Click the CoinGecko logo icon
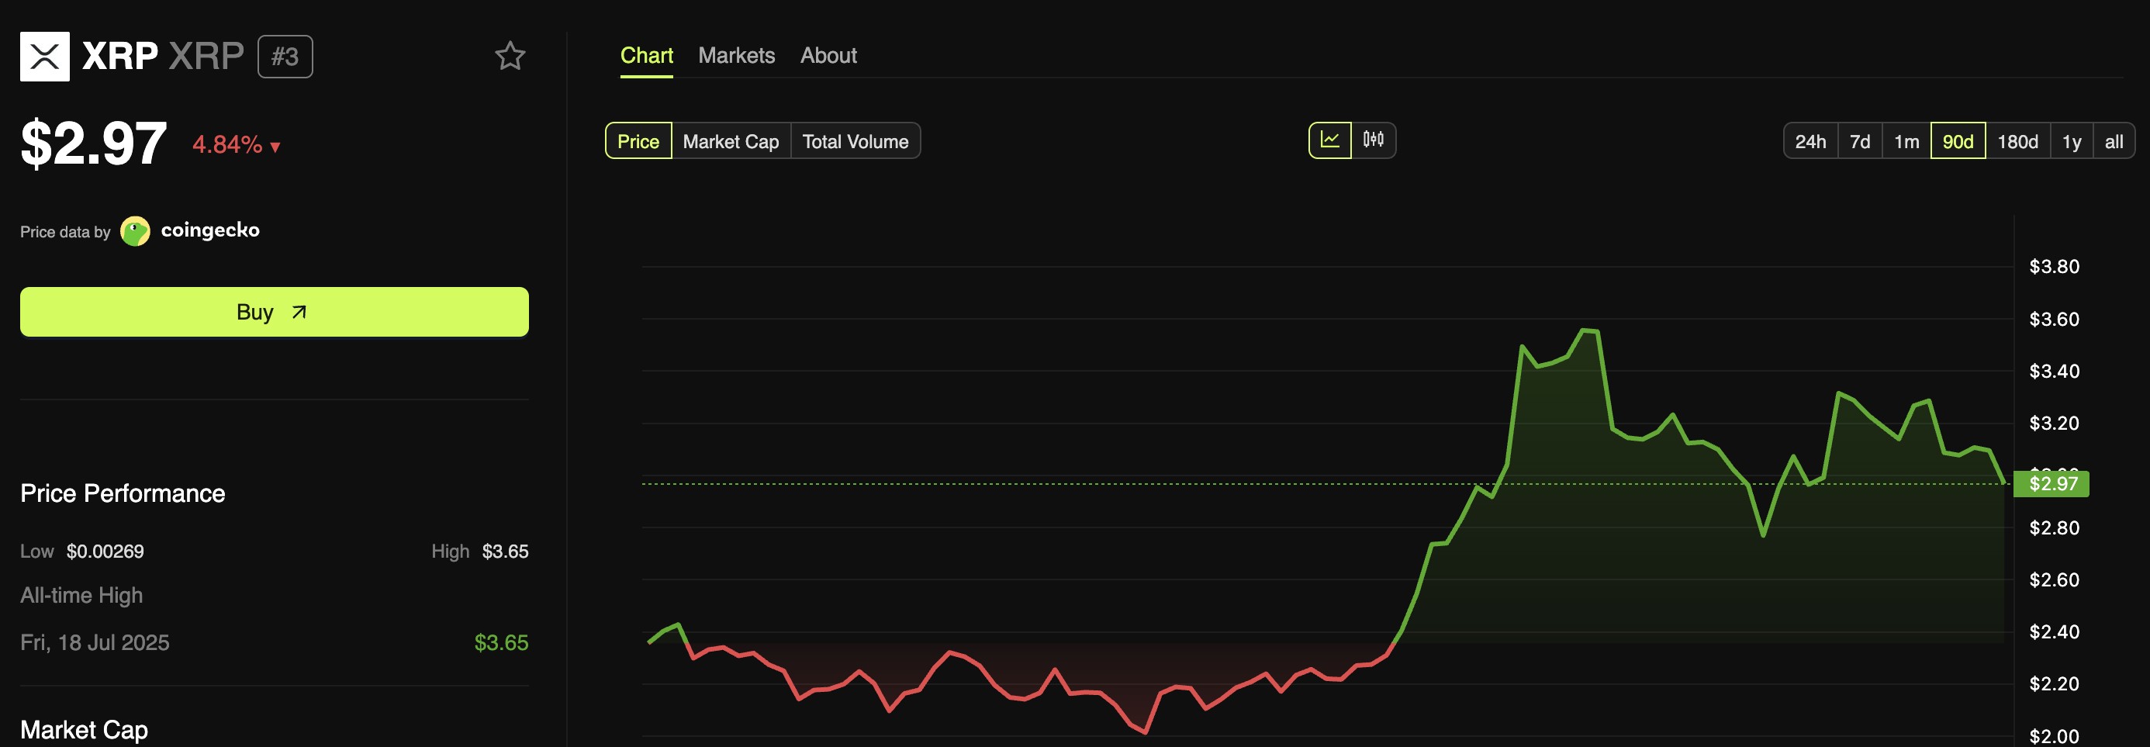 click(x=135, y=231)
